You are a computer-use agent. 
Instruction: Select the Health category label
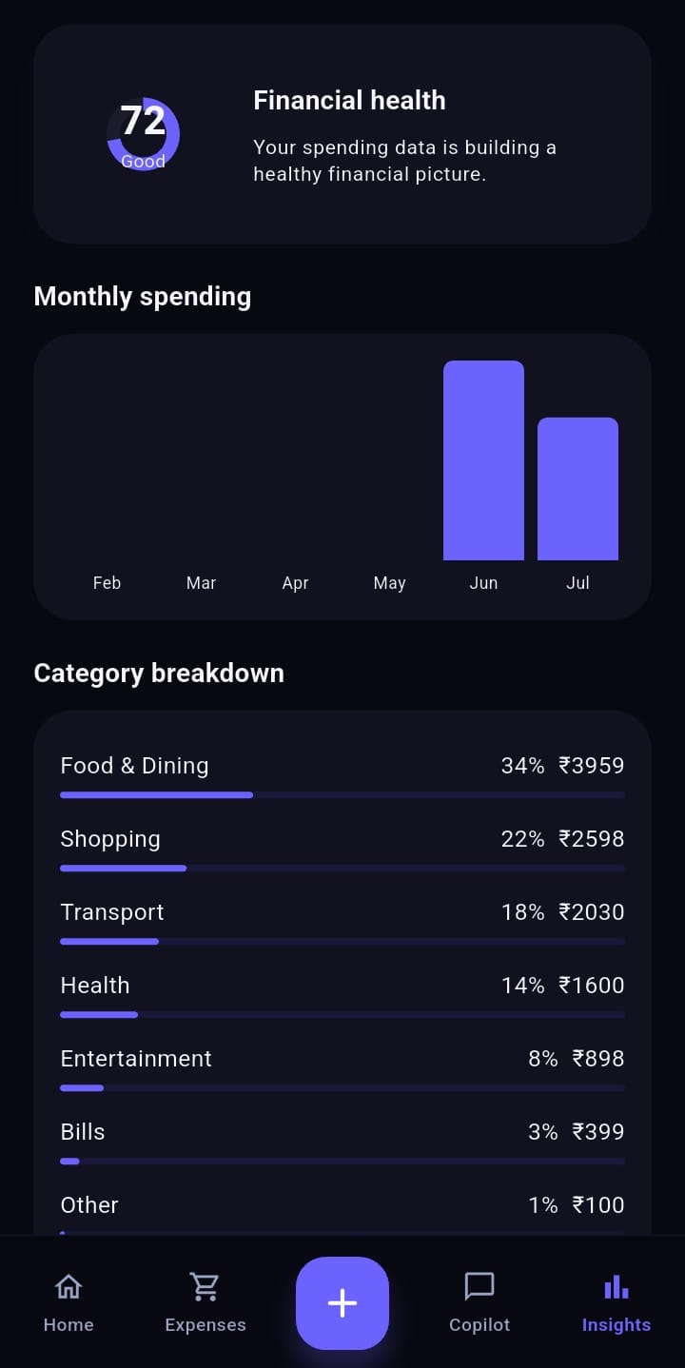click(95, 985)
